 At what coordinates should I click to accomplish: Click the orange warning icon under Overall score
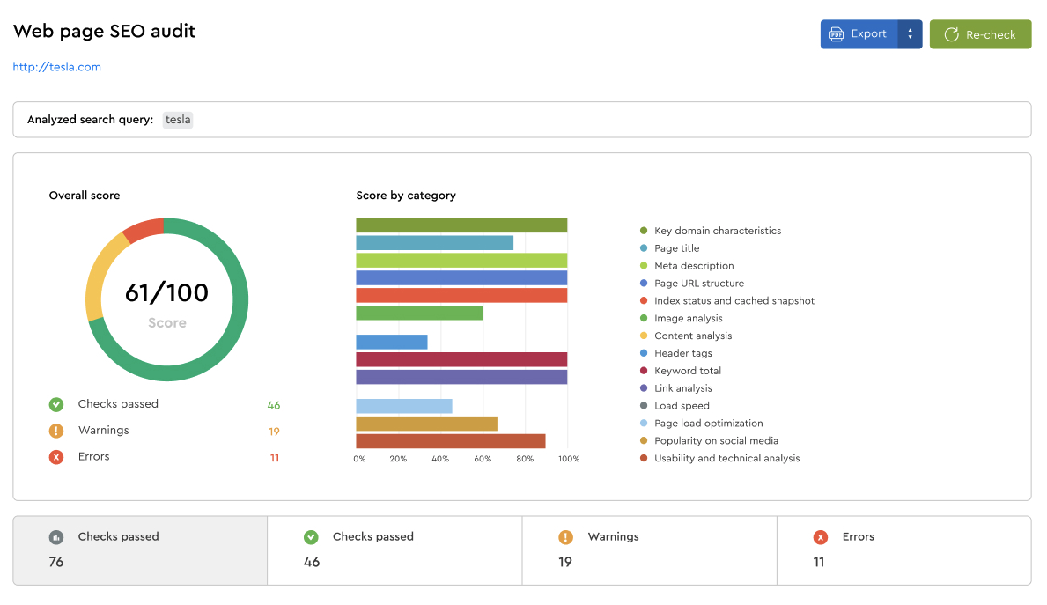pos(56,431)
